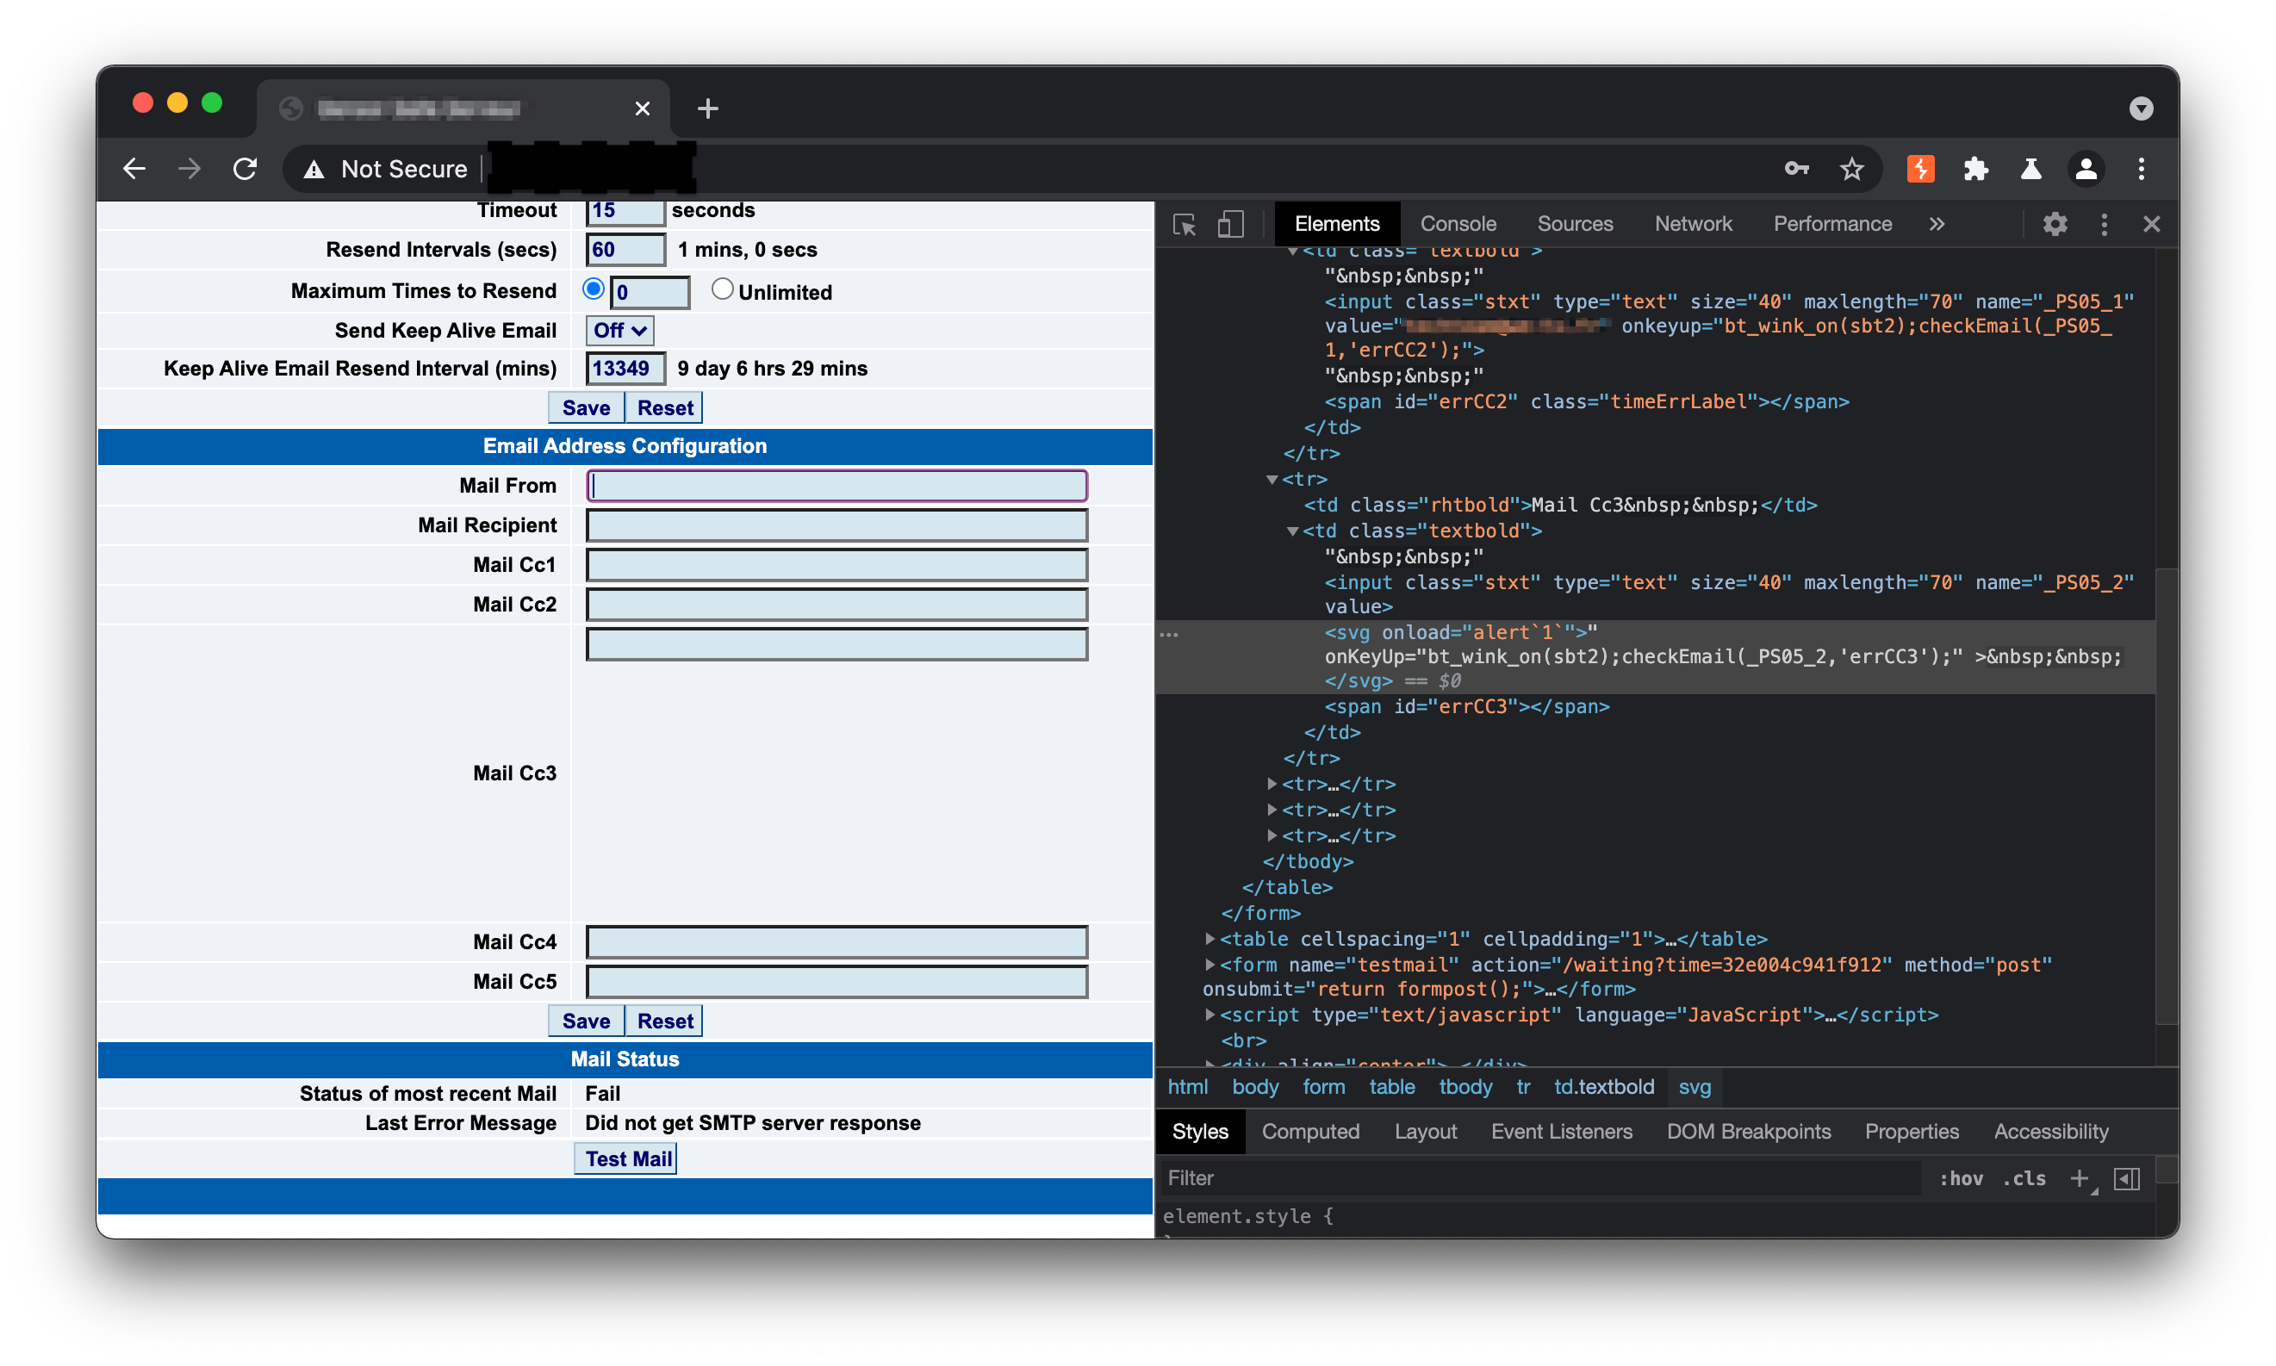Click the inspect element picker icon
This screenshot has height=1366, width=2276.
[1184, 225]
